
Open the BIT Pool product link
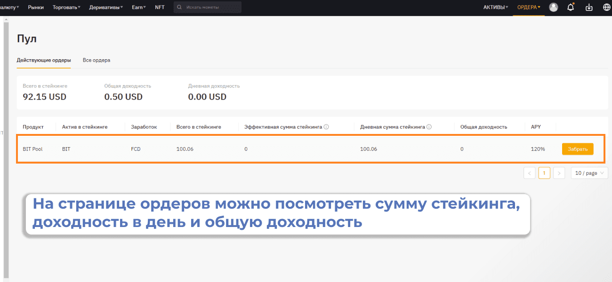[x=32, y=149]
